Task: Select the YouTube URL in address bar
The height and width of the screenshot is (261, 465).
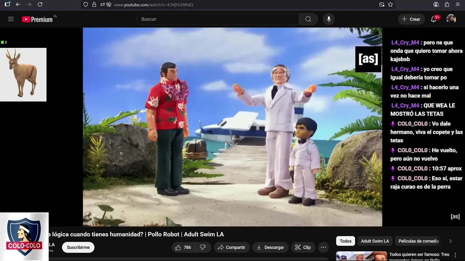Action: click(x=154, y=5)
